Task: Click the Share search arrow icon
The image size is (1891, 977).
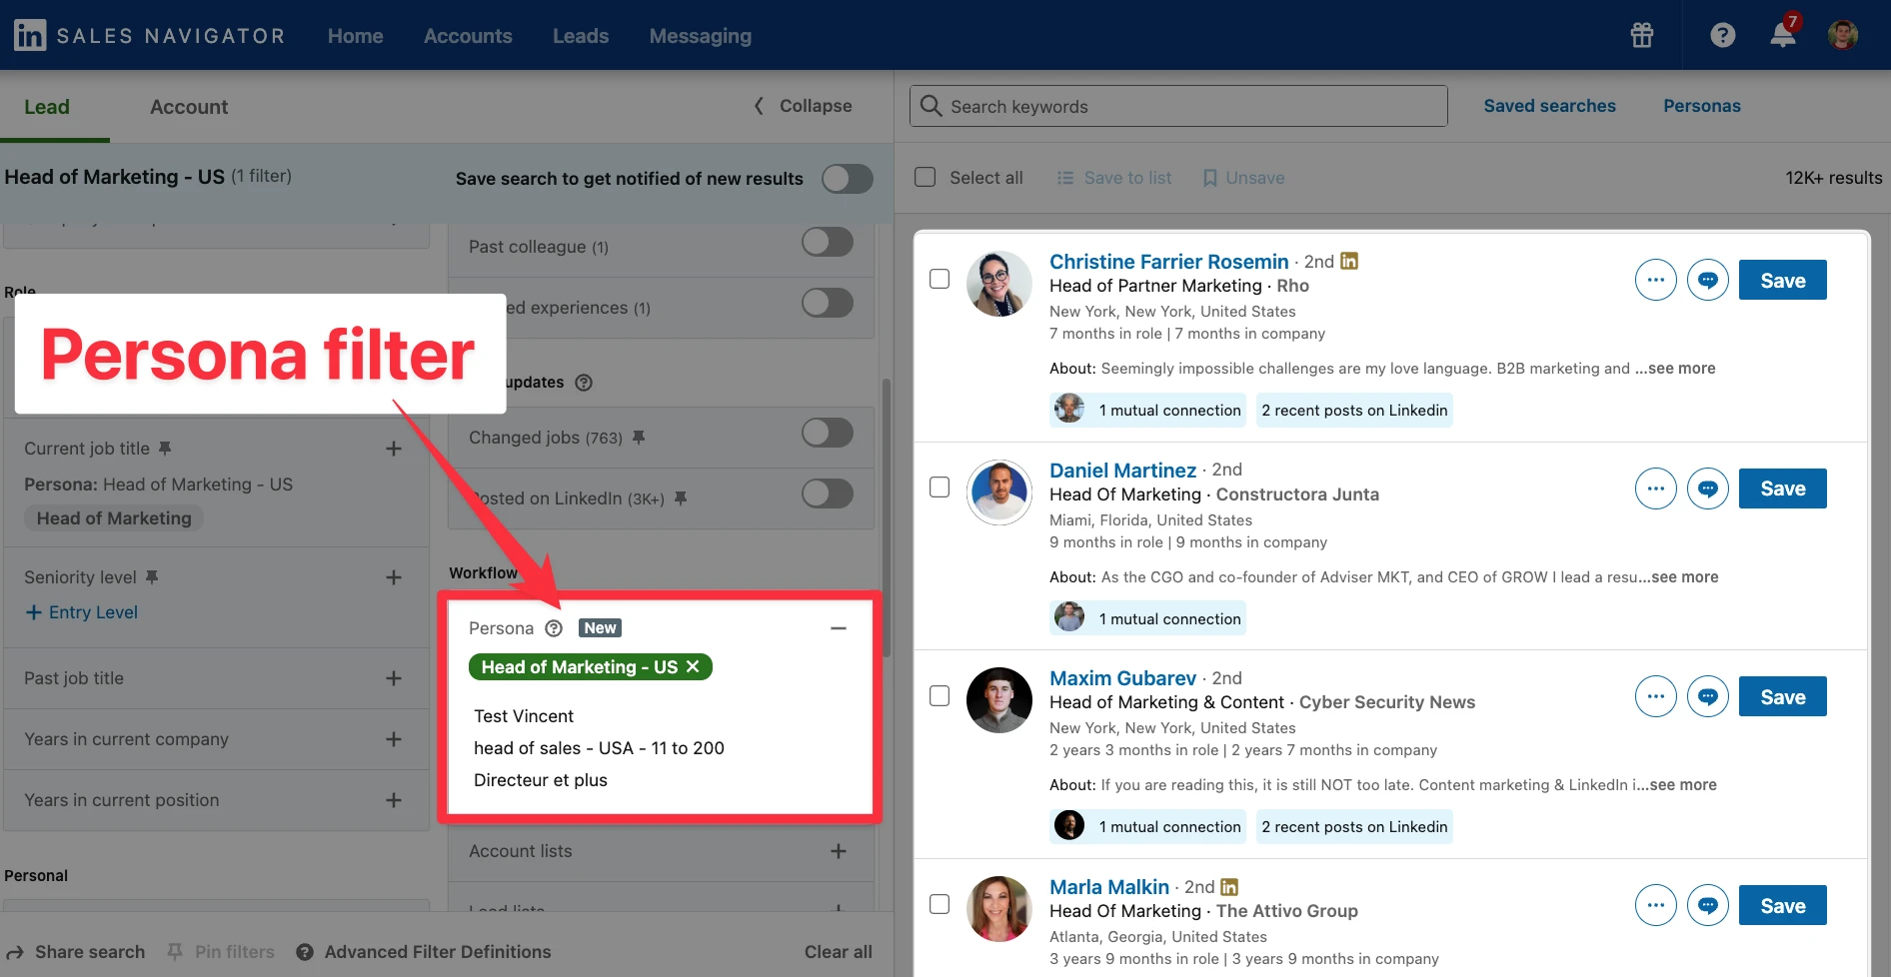Action: click(x=15, y=952)
